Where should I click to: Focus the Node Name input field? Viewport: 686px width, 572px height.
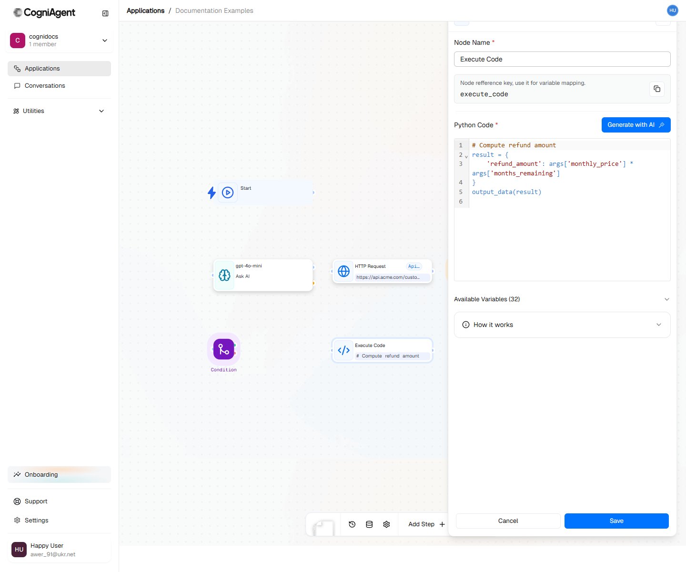tap(562, 59)
